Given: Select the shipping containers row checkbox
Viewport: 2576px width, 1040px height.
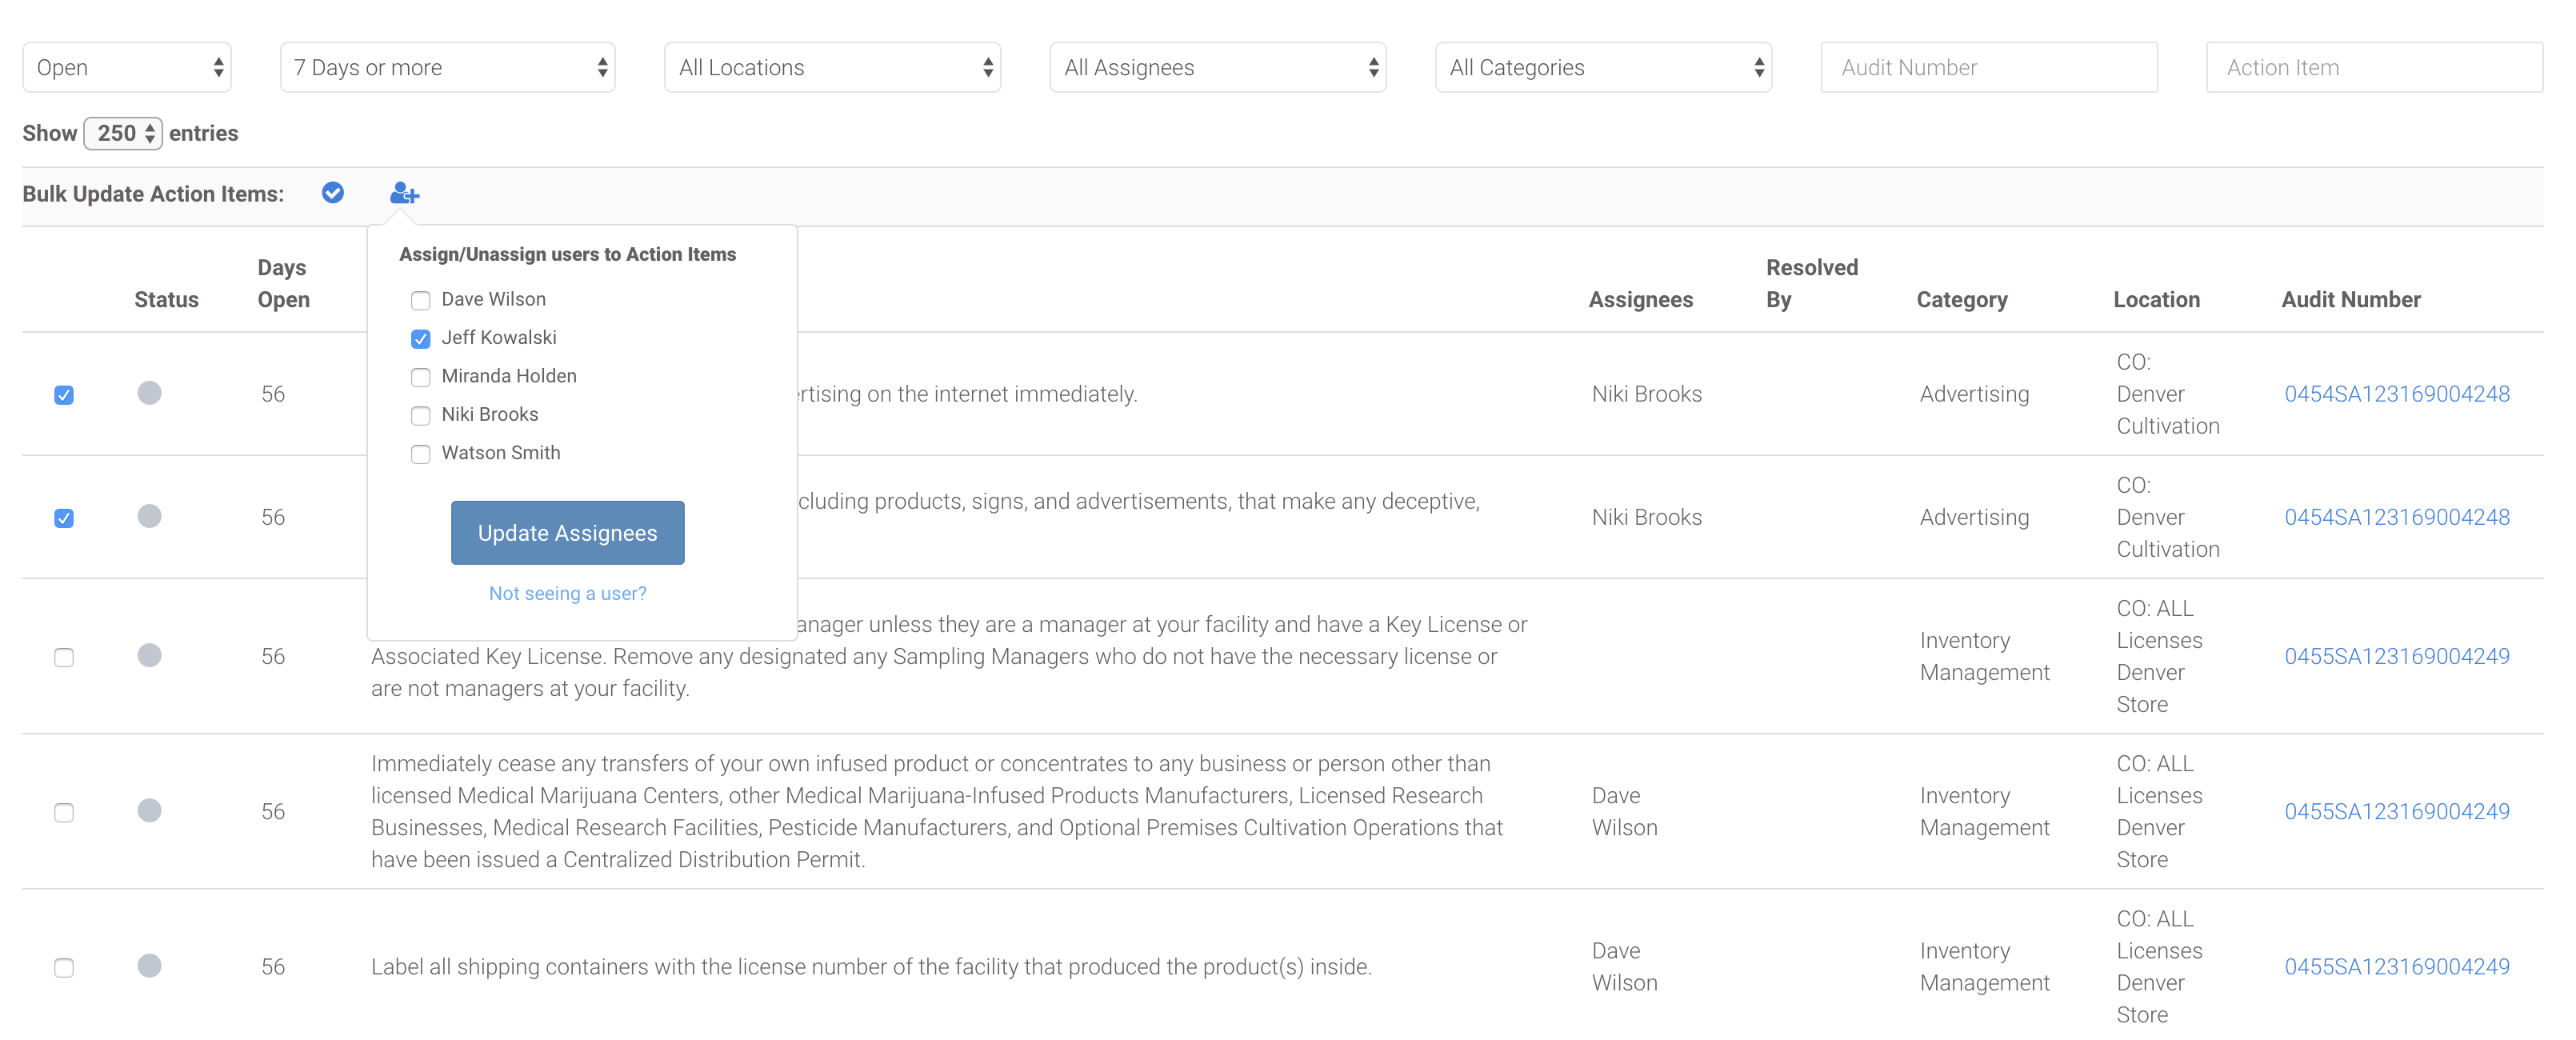Looking at the screenshot, I should point(64,967).
